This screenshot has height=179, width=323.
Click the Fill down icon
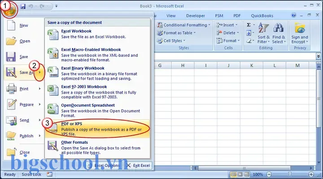pyautogui.click(x=249, y=33)
